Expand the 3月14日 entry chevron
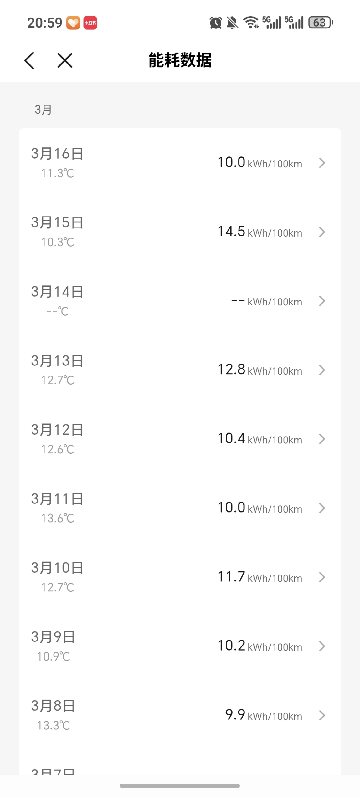Viewport: 360px width, 797px height. (322, 301)
